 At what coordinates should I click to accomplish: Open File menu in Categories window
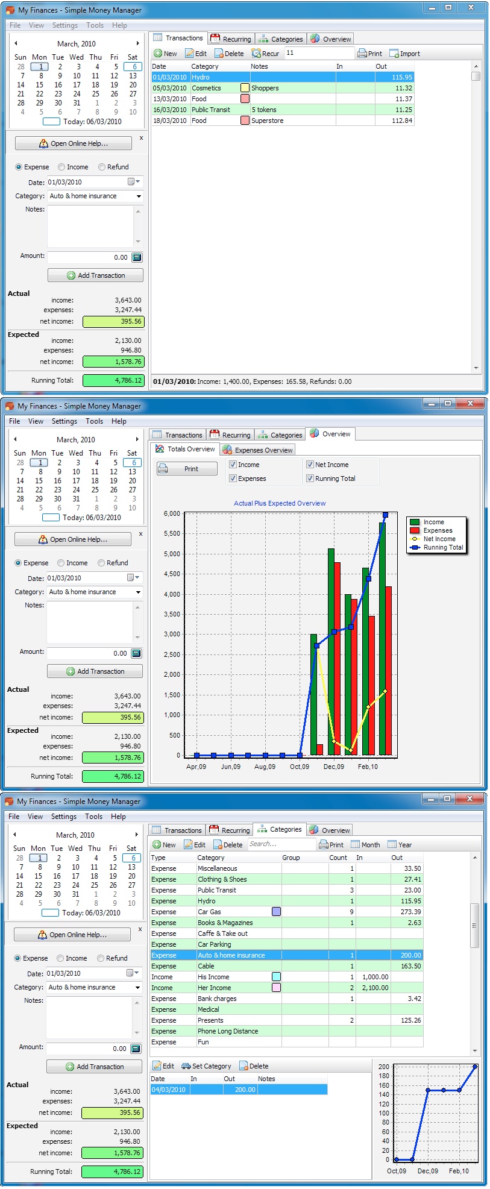(x=14, y=817)
